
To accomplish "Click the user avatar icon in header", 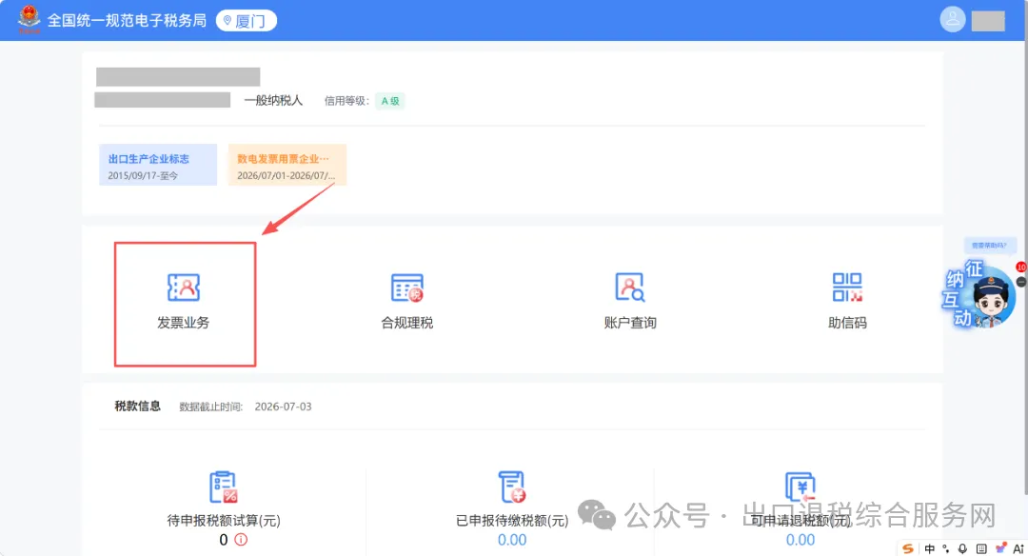I will click(x=953, y=19).
